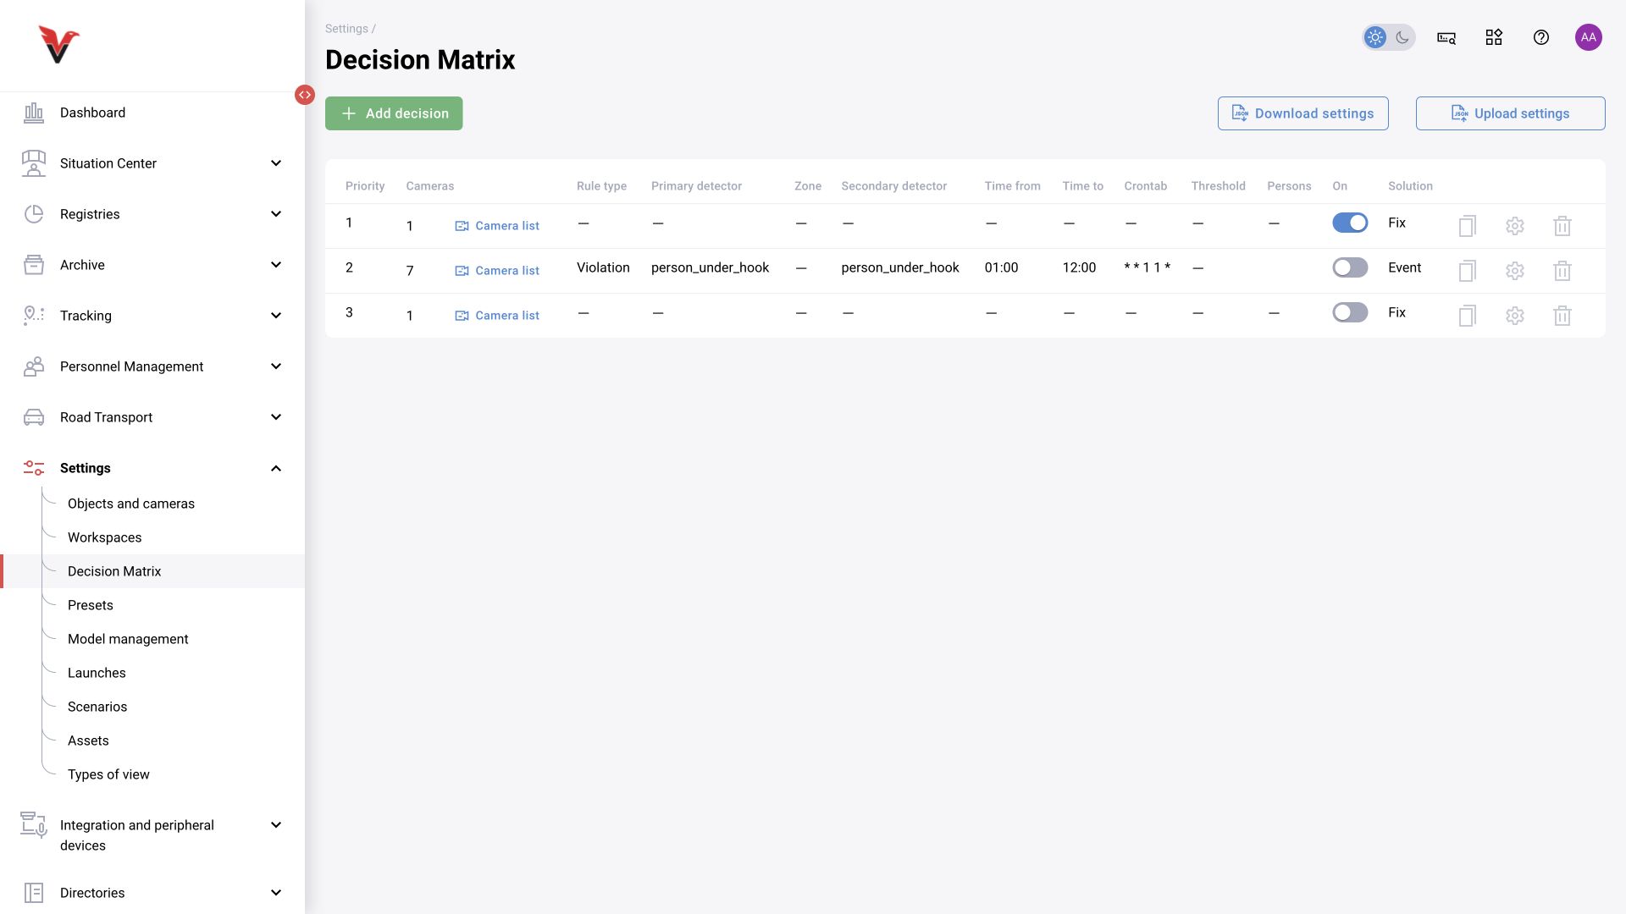This screenshot has width=1626, height=914.
Task: Expand Directories menu chevron
Action: (x=276, y=893)
